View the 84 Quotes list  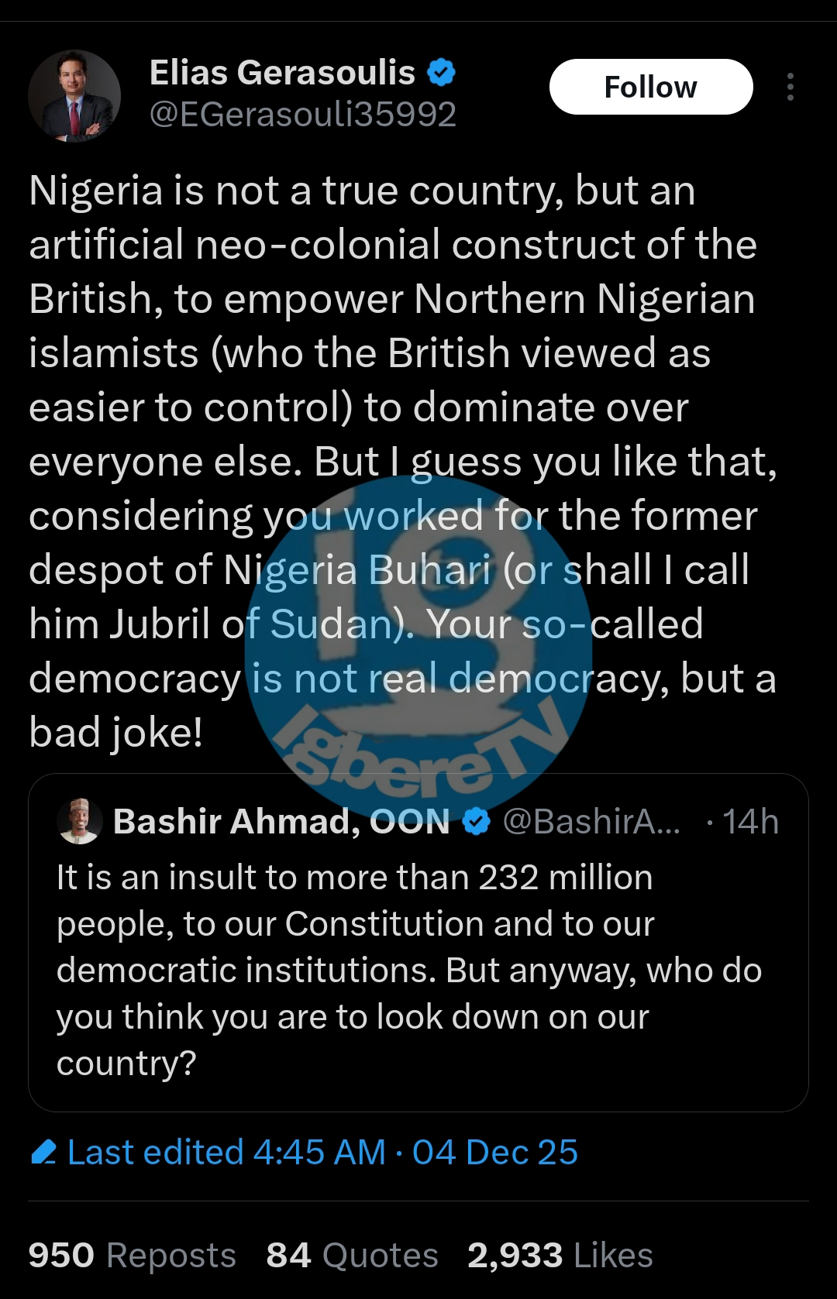coord(352,1255)
